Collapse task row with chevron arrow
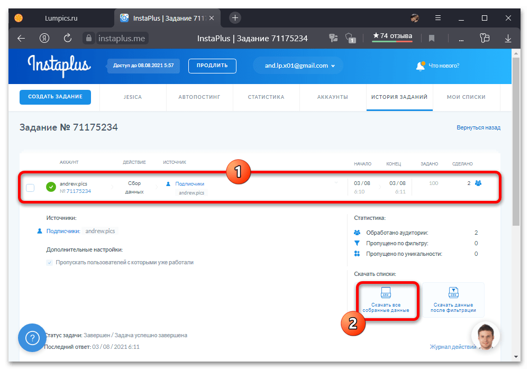529x370 pixels. 335,183
